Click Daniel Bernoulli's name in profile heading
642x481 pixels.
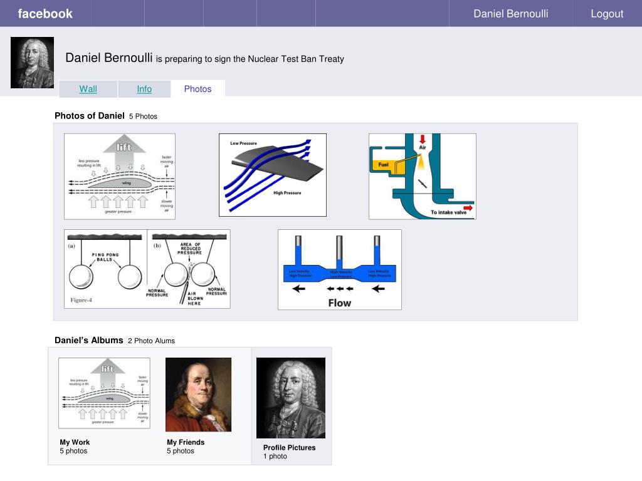click(109, 58)
